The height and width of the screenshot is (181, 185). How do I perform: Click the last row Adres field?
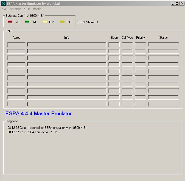tap(16, 104)
